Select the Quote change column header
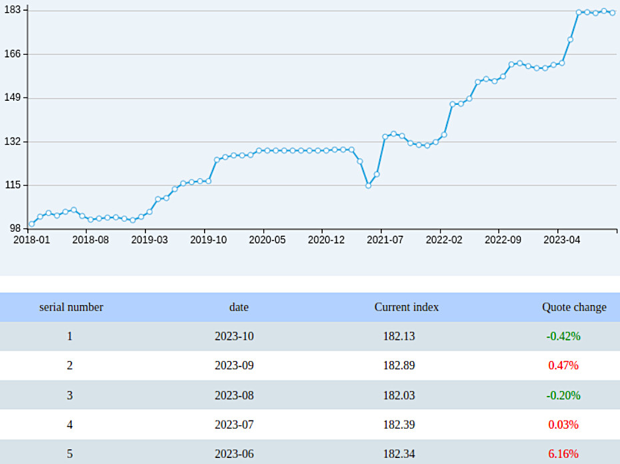Viewport: 620px width, 464px height. 573,307
